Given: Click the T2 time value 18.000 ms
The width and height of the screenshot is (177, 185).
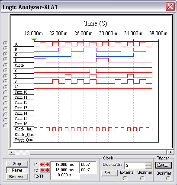Looking at the screenshot, I should click(x=65, y=170).
